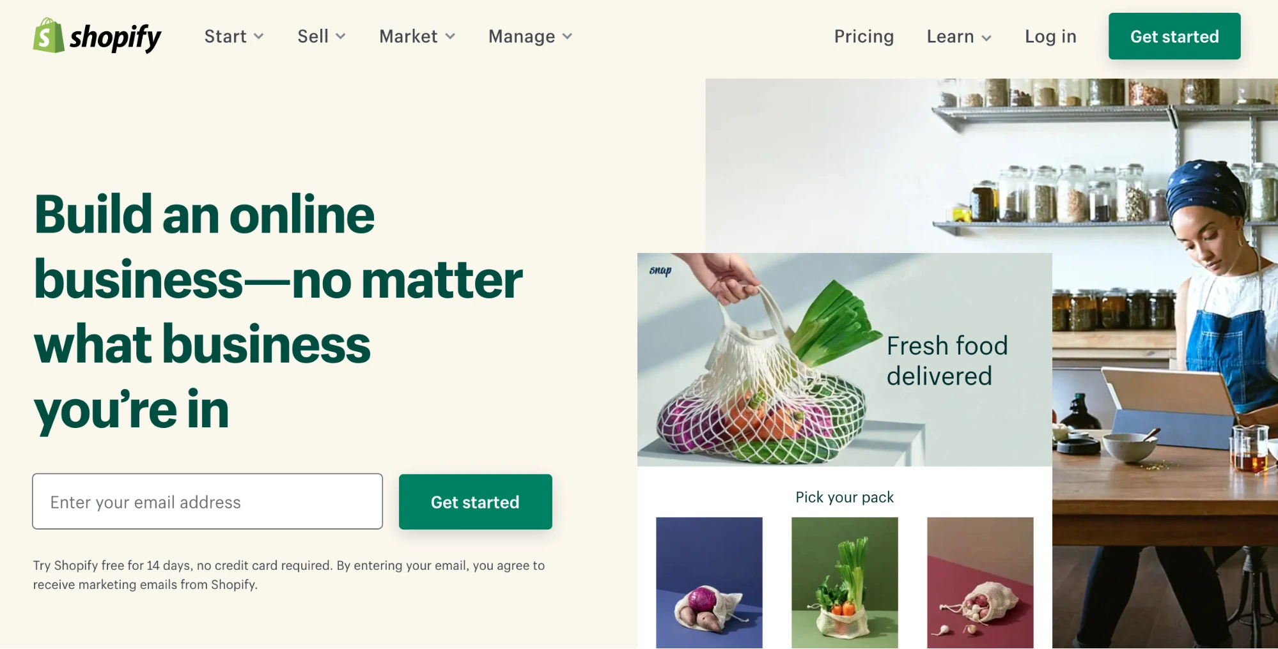The width and height of the screenshot is (1278, 649).
Task: Click the Shopify shopping bag logo icon
Action: [x=49, y=36]
